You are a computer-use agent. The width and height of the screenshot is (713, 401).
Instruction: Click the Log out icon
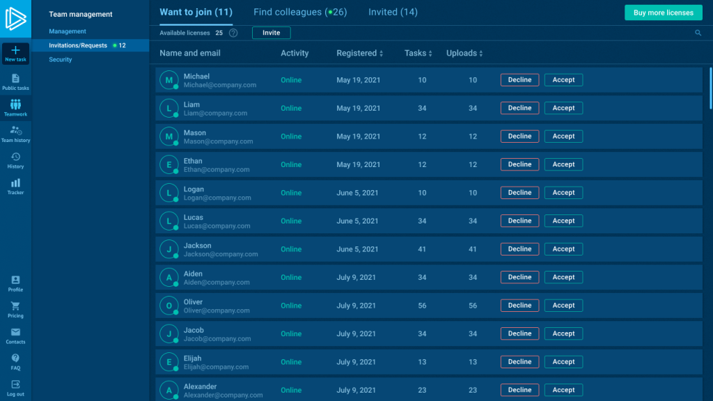(15, 384)
